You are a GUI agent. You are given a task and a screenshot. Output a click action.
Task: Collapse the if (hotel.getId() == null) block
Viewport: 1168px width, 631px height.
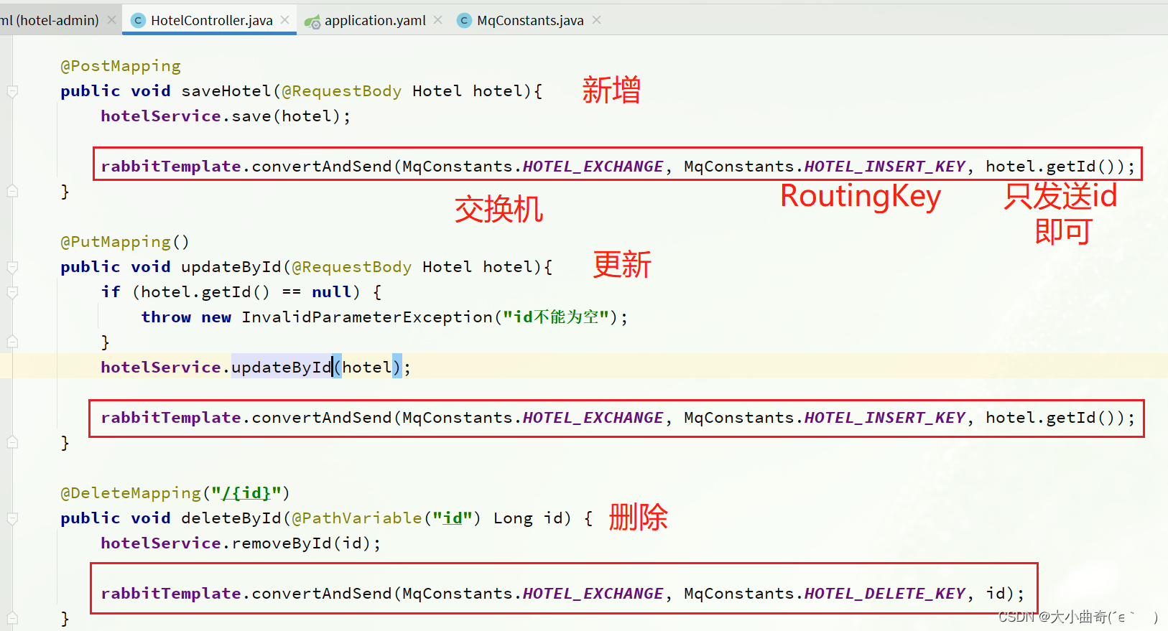[12, 292]
